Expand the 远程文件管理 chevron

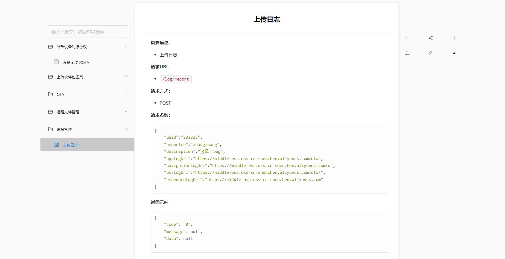(x=126, y=111)
